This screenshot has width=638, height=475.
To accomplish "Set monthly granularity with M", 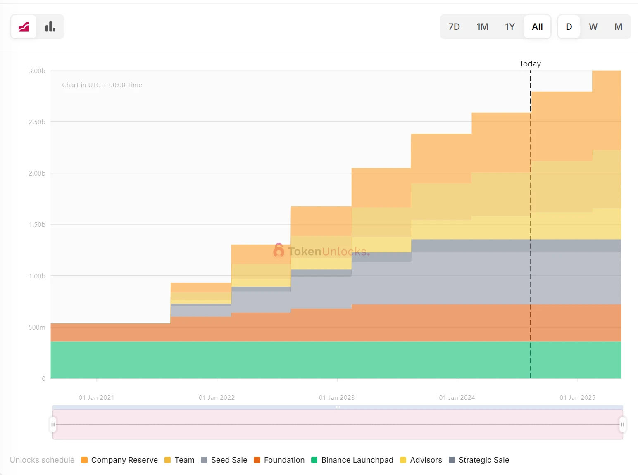I will pyautogui.click(x=618, y=27).
